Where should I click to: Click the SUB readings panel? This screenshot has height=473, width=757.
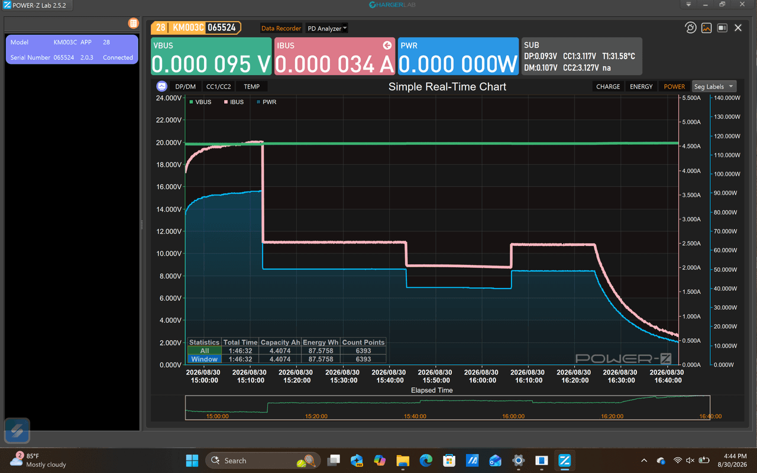[x=581, y=56]
